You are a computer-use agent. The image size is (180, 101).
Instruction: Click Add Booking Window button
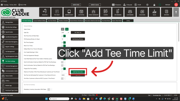[78, 39]
